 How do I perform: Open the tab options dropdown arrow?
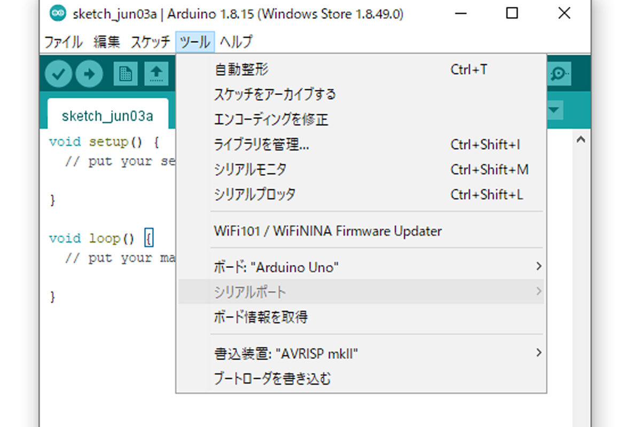click(x=555, y=110)
